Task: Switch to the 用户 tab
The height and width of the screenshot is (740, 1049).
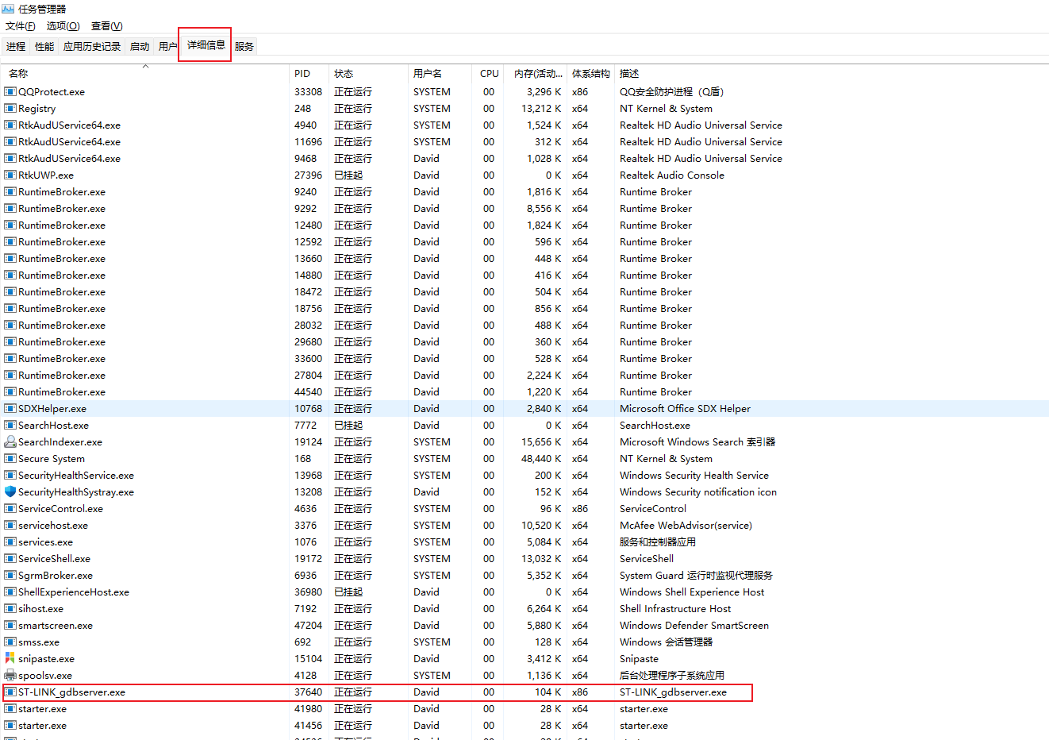Action: pos(167,46)
